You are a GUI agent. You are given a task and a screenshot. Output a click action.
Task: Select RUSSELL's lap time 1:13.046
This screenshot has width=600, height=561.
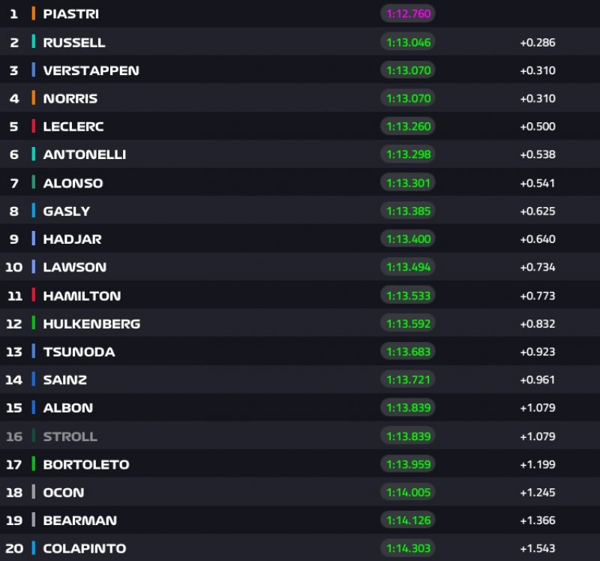click(408, 42)
